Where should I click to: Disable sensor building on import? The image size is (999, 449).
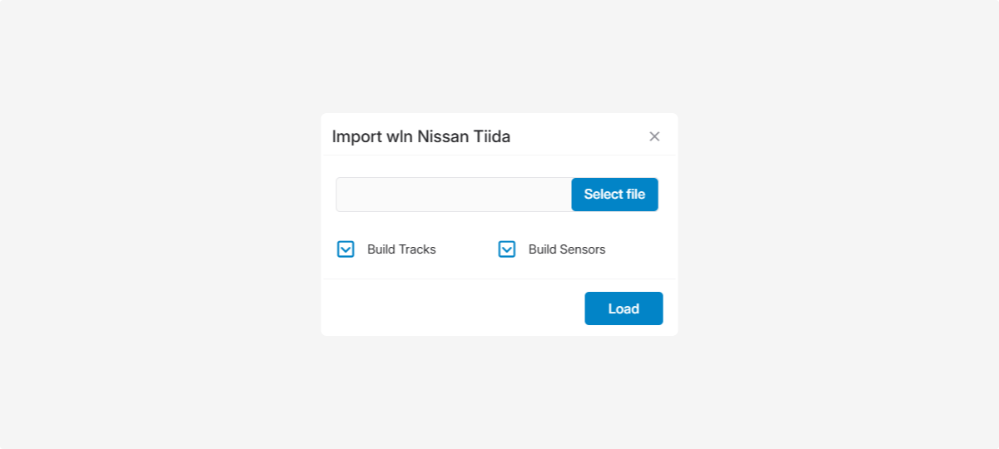[507, 249]
